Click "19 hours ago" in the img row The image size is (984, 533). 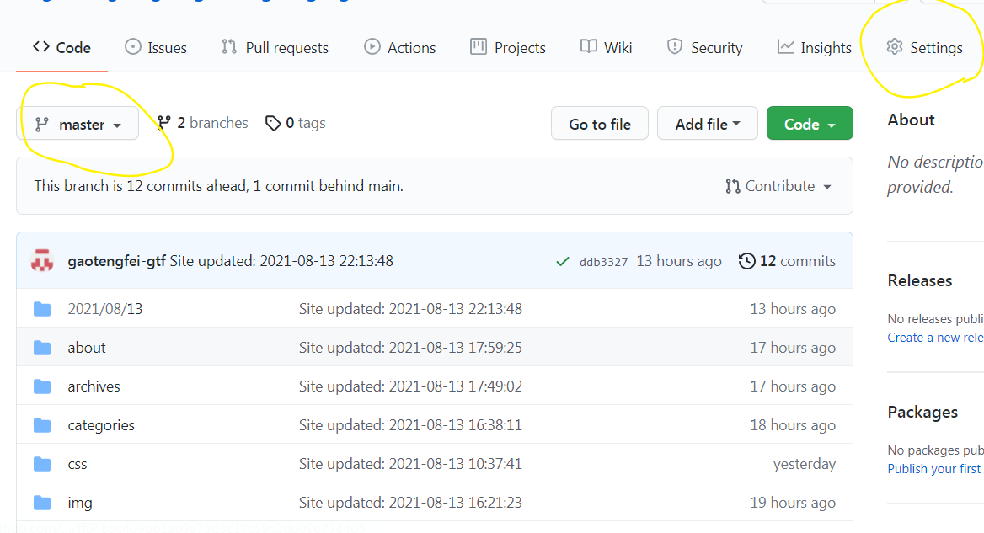[793, 503]
